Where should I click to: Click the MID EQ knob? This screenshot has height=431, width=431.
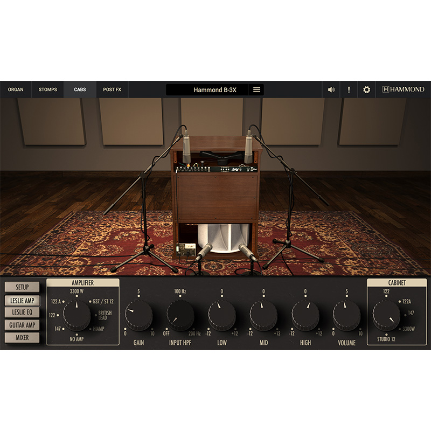(263, 315)
